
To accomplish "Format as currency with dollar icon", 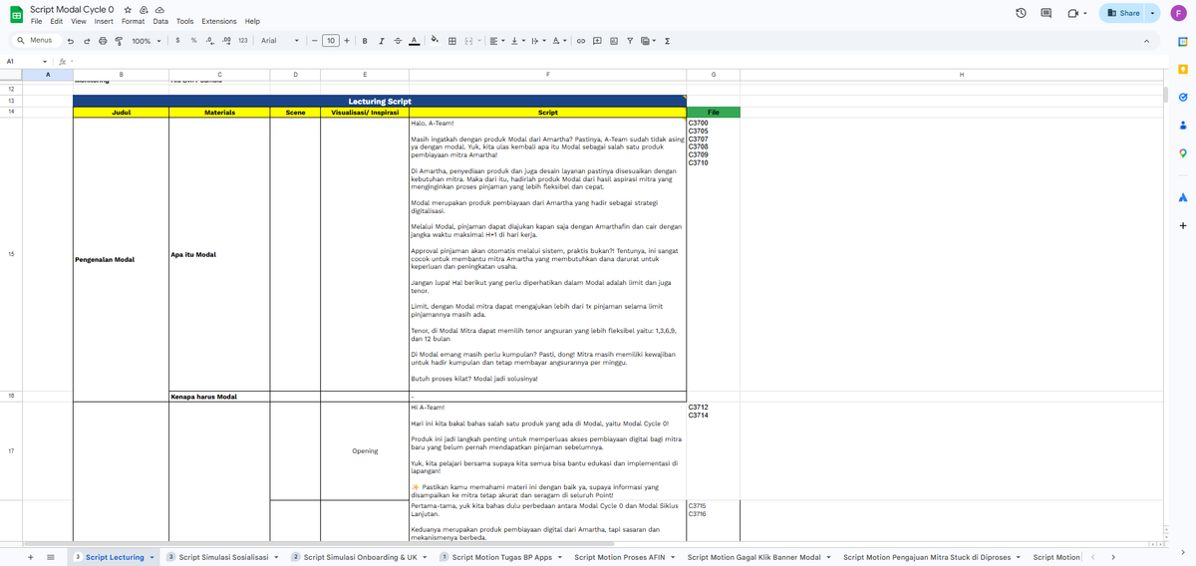I will pyautogui.click(x=177, y=41).
